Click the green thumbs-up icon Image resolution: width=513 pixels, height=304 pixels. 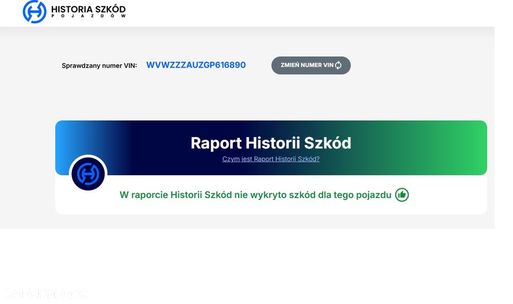coord(402,195)
